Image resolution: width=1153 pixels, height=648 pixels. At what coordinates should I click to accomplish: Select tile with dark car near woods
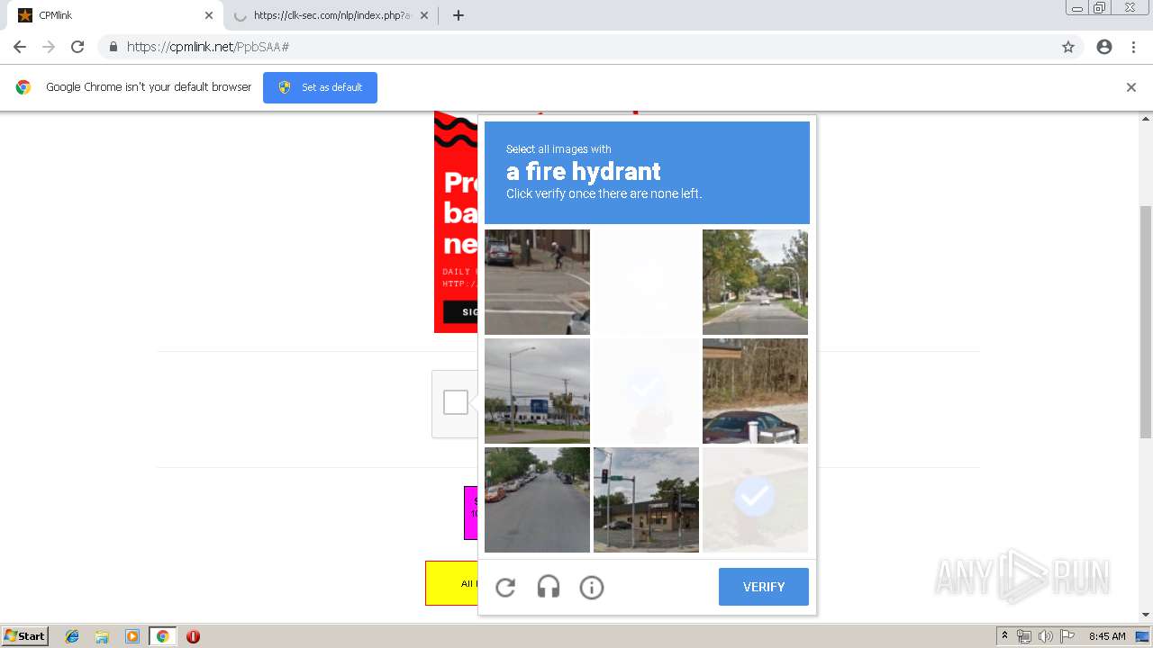tap(755, 391)
